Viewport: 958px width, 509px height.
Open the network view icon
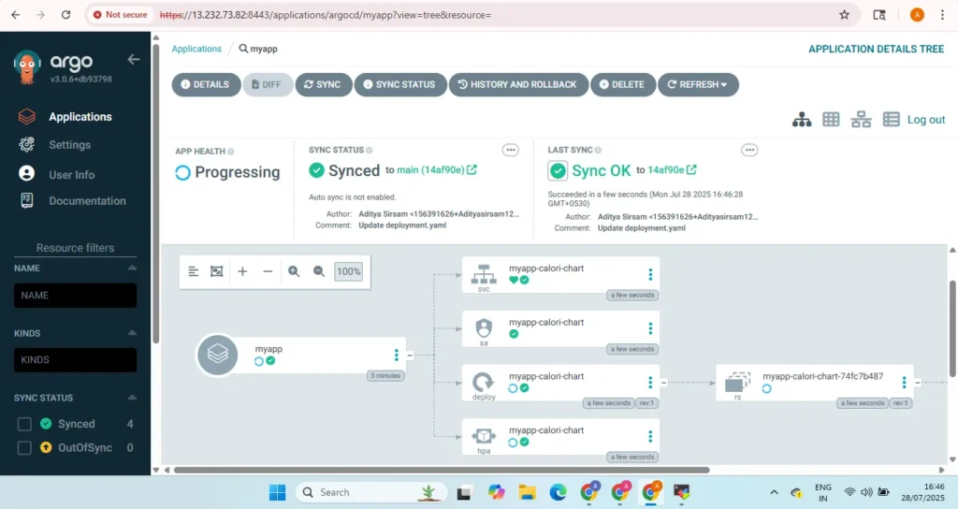pyautogui.click(x=861, y=120)
